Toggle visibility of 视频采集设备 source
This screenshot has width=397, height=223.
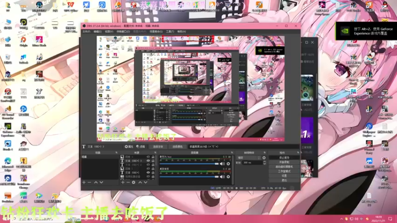(148, 176)
